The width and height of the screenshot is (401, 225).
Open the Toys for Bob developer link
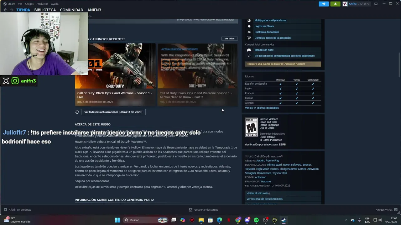(280, 173)
